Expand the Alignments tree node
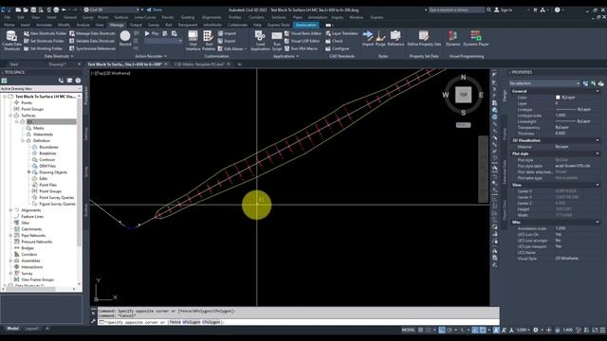The width and height of the screenshot is (607, 341). pyautogui.click(x=10, y=210)
